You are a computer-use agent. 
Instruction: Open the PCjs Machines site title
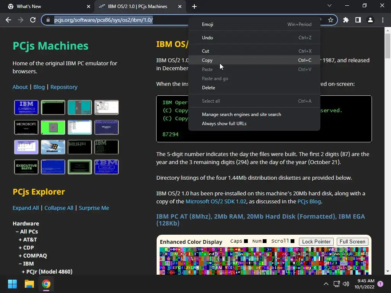tap(51, 46)
